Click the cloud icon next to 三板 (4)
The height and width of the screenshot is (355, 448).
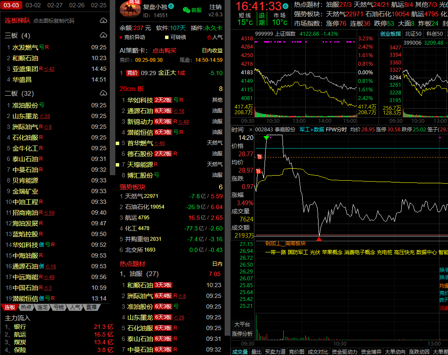click(x=103, y=35)
